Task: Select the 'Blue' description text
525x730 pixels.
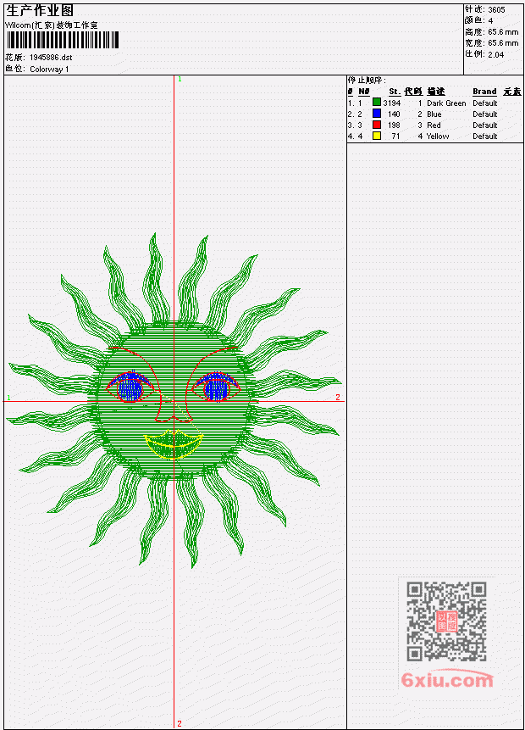Action: [434, 114]
